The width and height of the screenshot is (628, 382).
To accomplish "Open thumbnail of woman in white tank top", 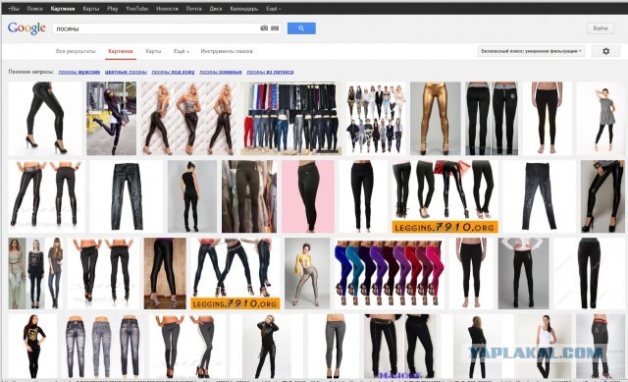I will tap(543, 347).
